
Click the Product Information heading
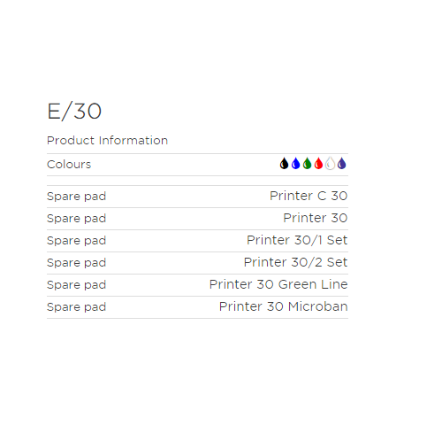107,141
